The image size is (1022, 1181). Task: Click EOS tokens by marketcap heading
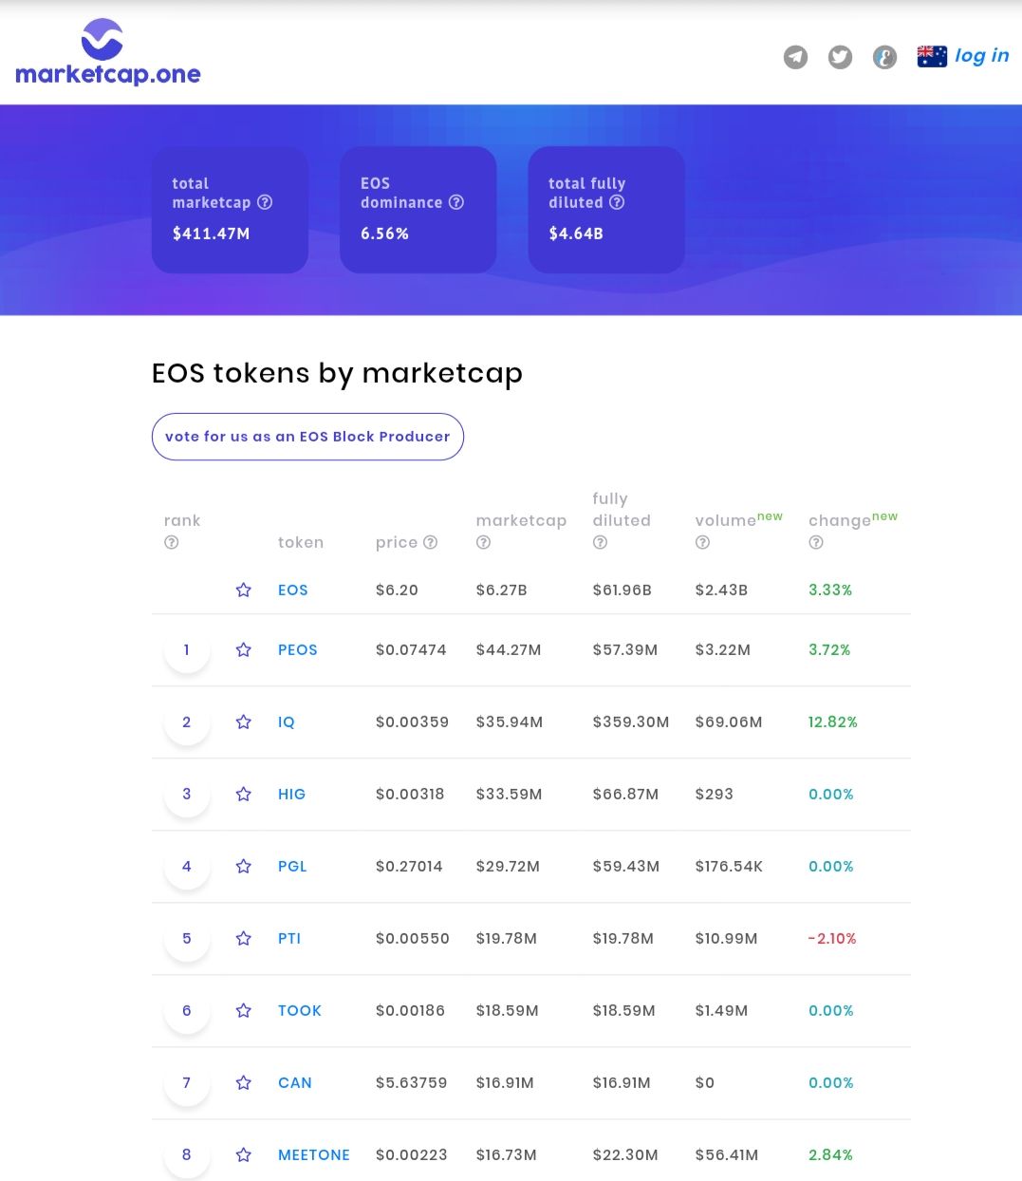pos(337,373)
